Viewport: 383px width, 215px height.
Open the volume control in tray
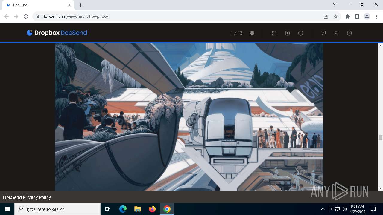point(344,209)
